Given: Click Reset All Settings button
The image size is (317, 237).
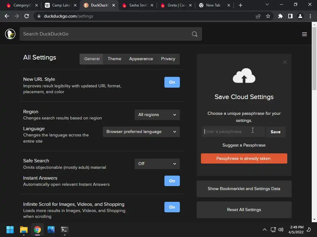Looking at the screenshot, I should pyautogui.click(x=244, y=210).
